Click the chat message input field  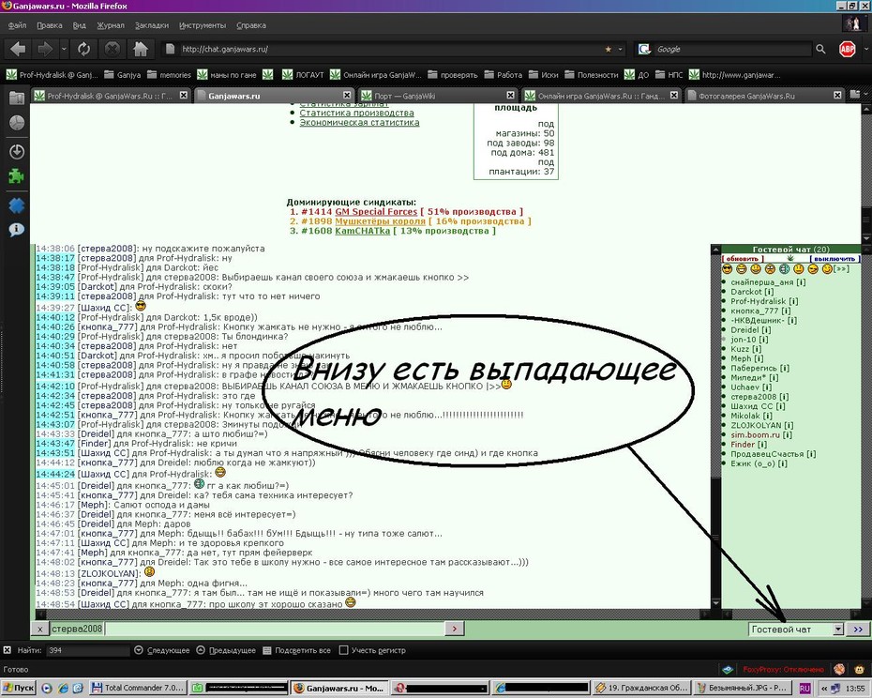click(x=275, y=629)
